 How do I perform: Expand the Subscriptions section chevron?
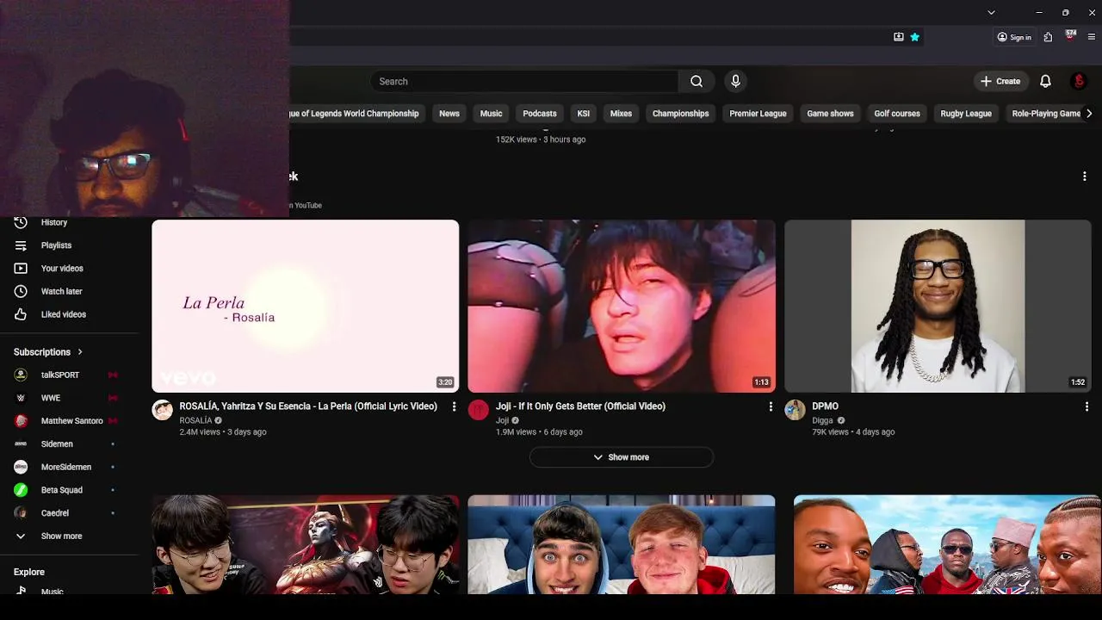80,352
